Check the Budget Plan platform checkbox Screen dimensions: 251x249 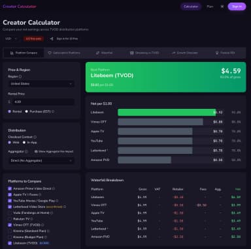click(10, 237)
